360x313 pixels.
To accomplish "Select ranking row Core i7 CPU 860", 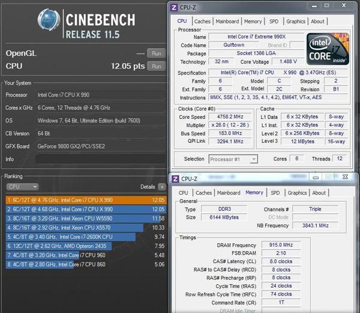I will [x=86, y=264].
